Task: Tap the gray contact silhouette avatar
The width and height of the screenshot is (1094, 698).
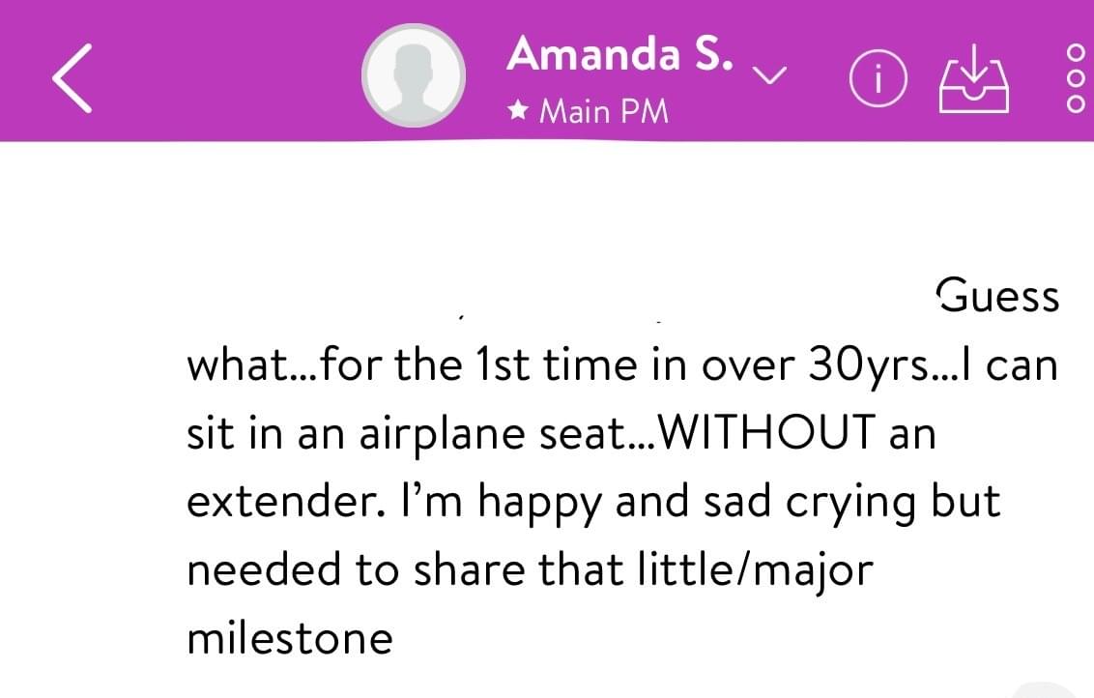Action: click(x=414, y=75)
